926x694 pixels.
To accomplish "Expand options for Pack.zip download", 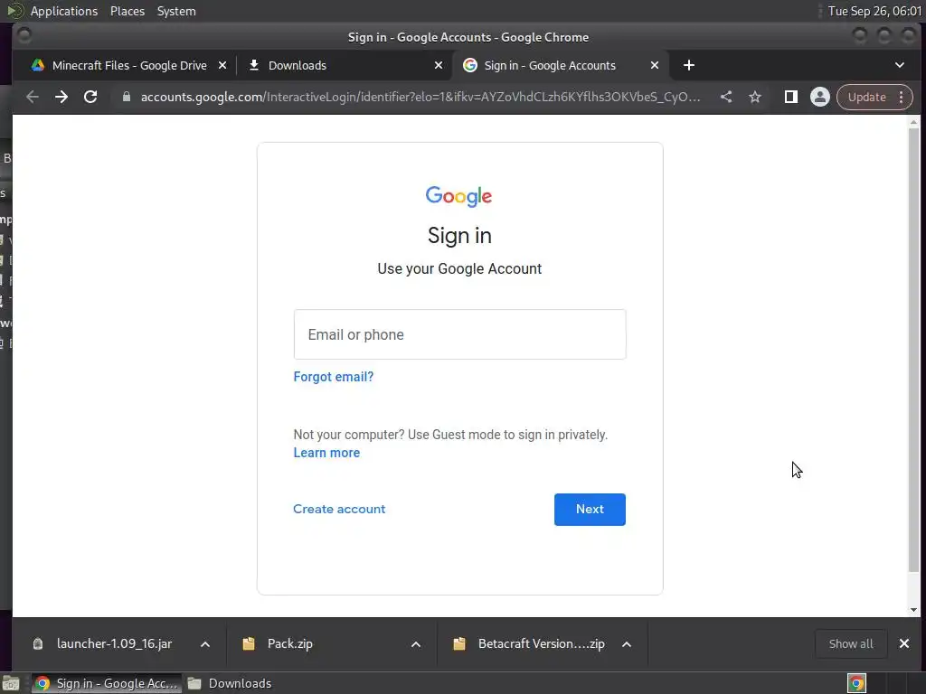I will point(416,643).
